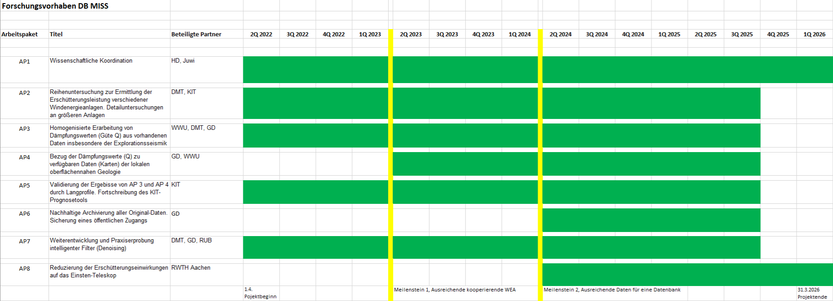Select the green bar in the AP8 row
Screen dimensions: 833x301
point(687,274)
